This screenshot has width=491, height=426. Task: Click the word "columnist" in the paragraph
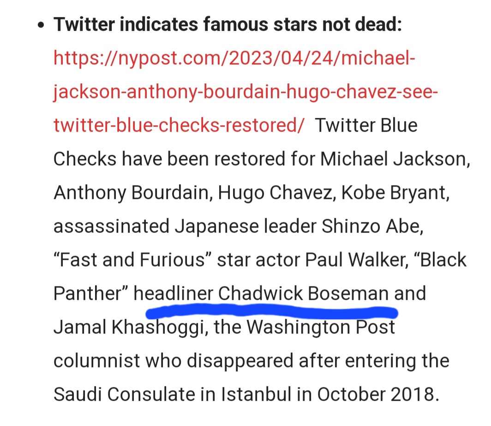tap(94, 361)
